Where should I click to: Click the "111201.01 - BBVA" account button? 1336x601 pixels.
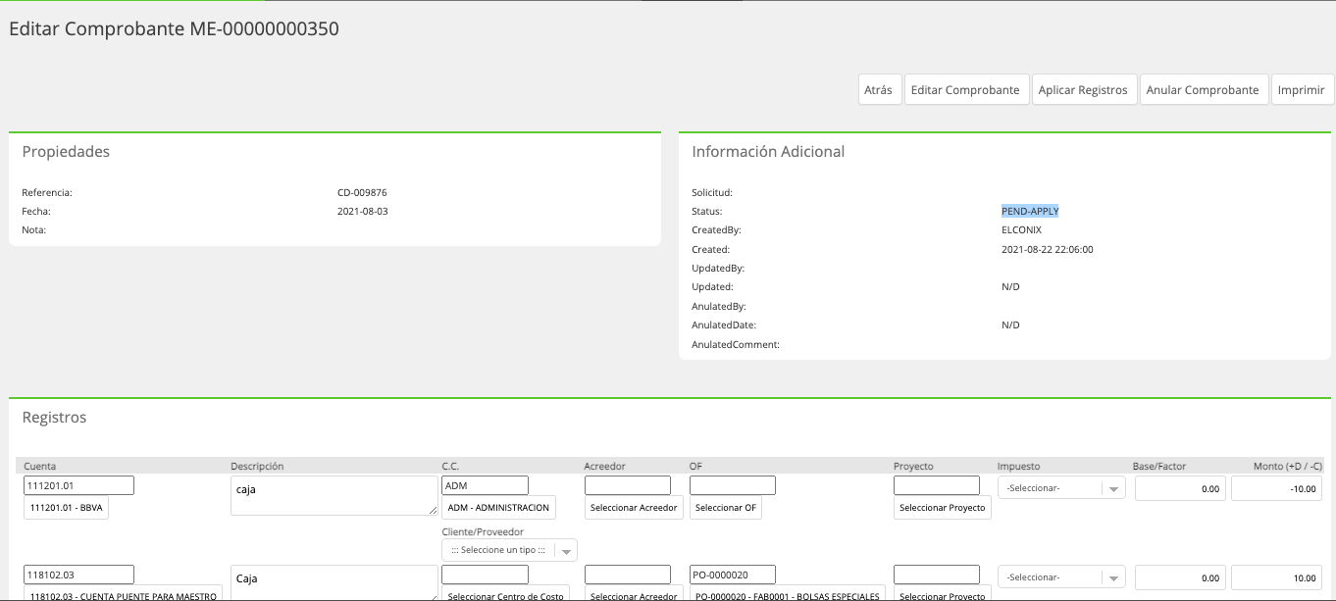(67, 508)
